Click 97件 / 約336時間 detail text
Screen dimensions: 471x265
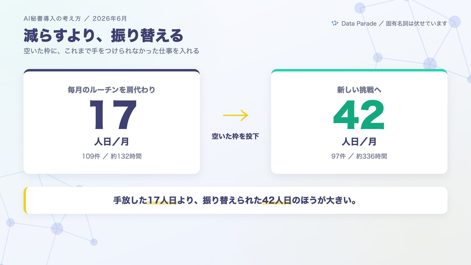359,156
